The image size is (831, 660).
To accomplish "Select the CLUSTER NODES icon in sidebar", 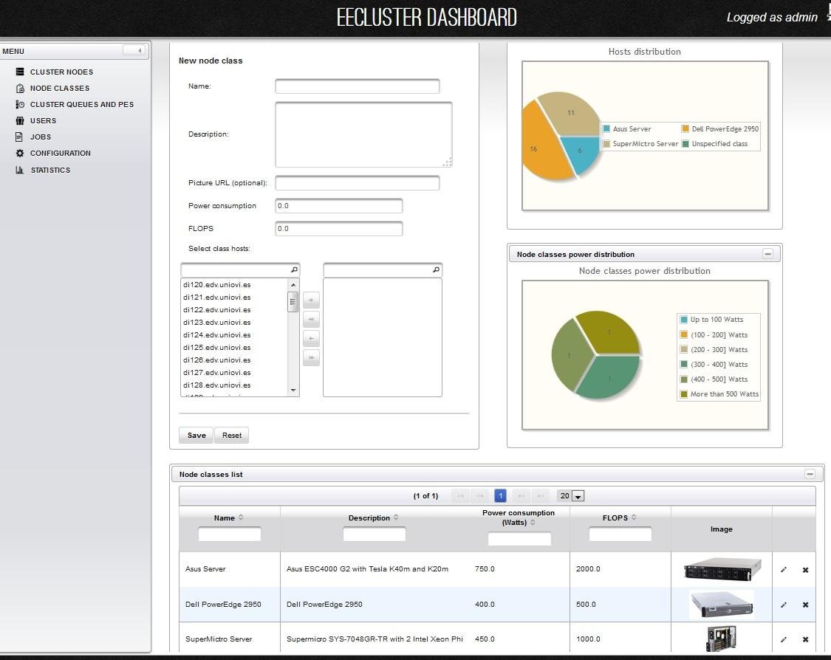I will (x=18, y=72).
